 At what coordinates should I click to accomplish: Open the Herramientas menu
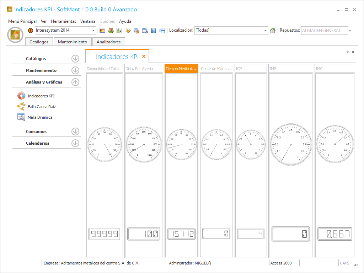click(63, 21)
